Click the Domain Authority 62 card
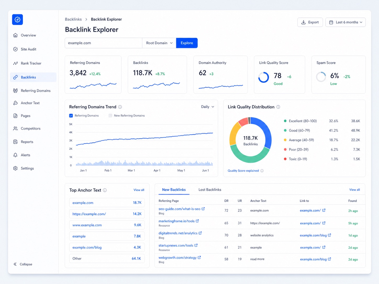This screenshot has height=284, width=379. (220, 75)
